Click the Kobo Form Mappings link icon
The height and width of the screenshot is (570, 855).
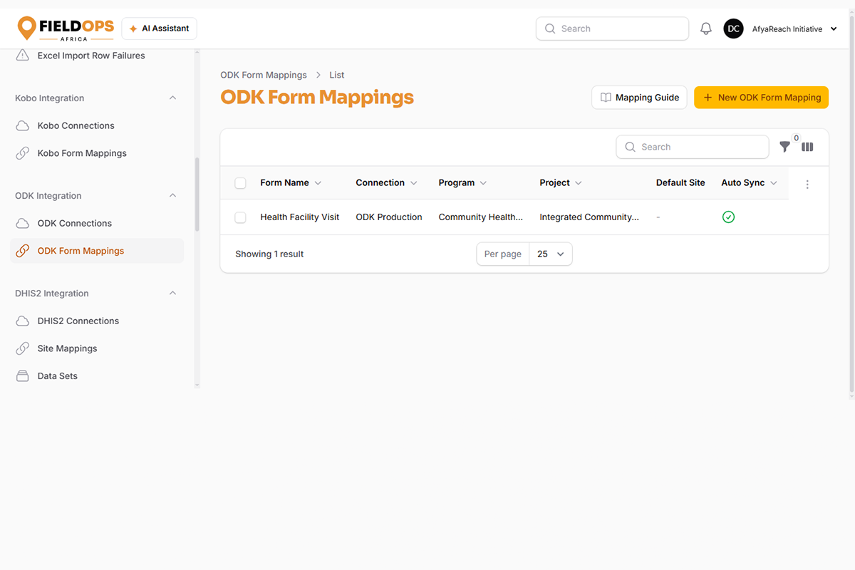coord(23,153)
